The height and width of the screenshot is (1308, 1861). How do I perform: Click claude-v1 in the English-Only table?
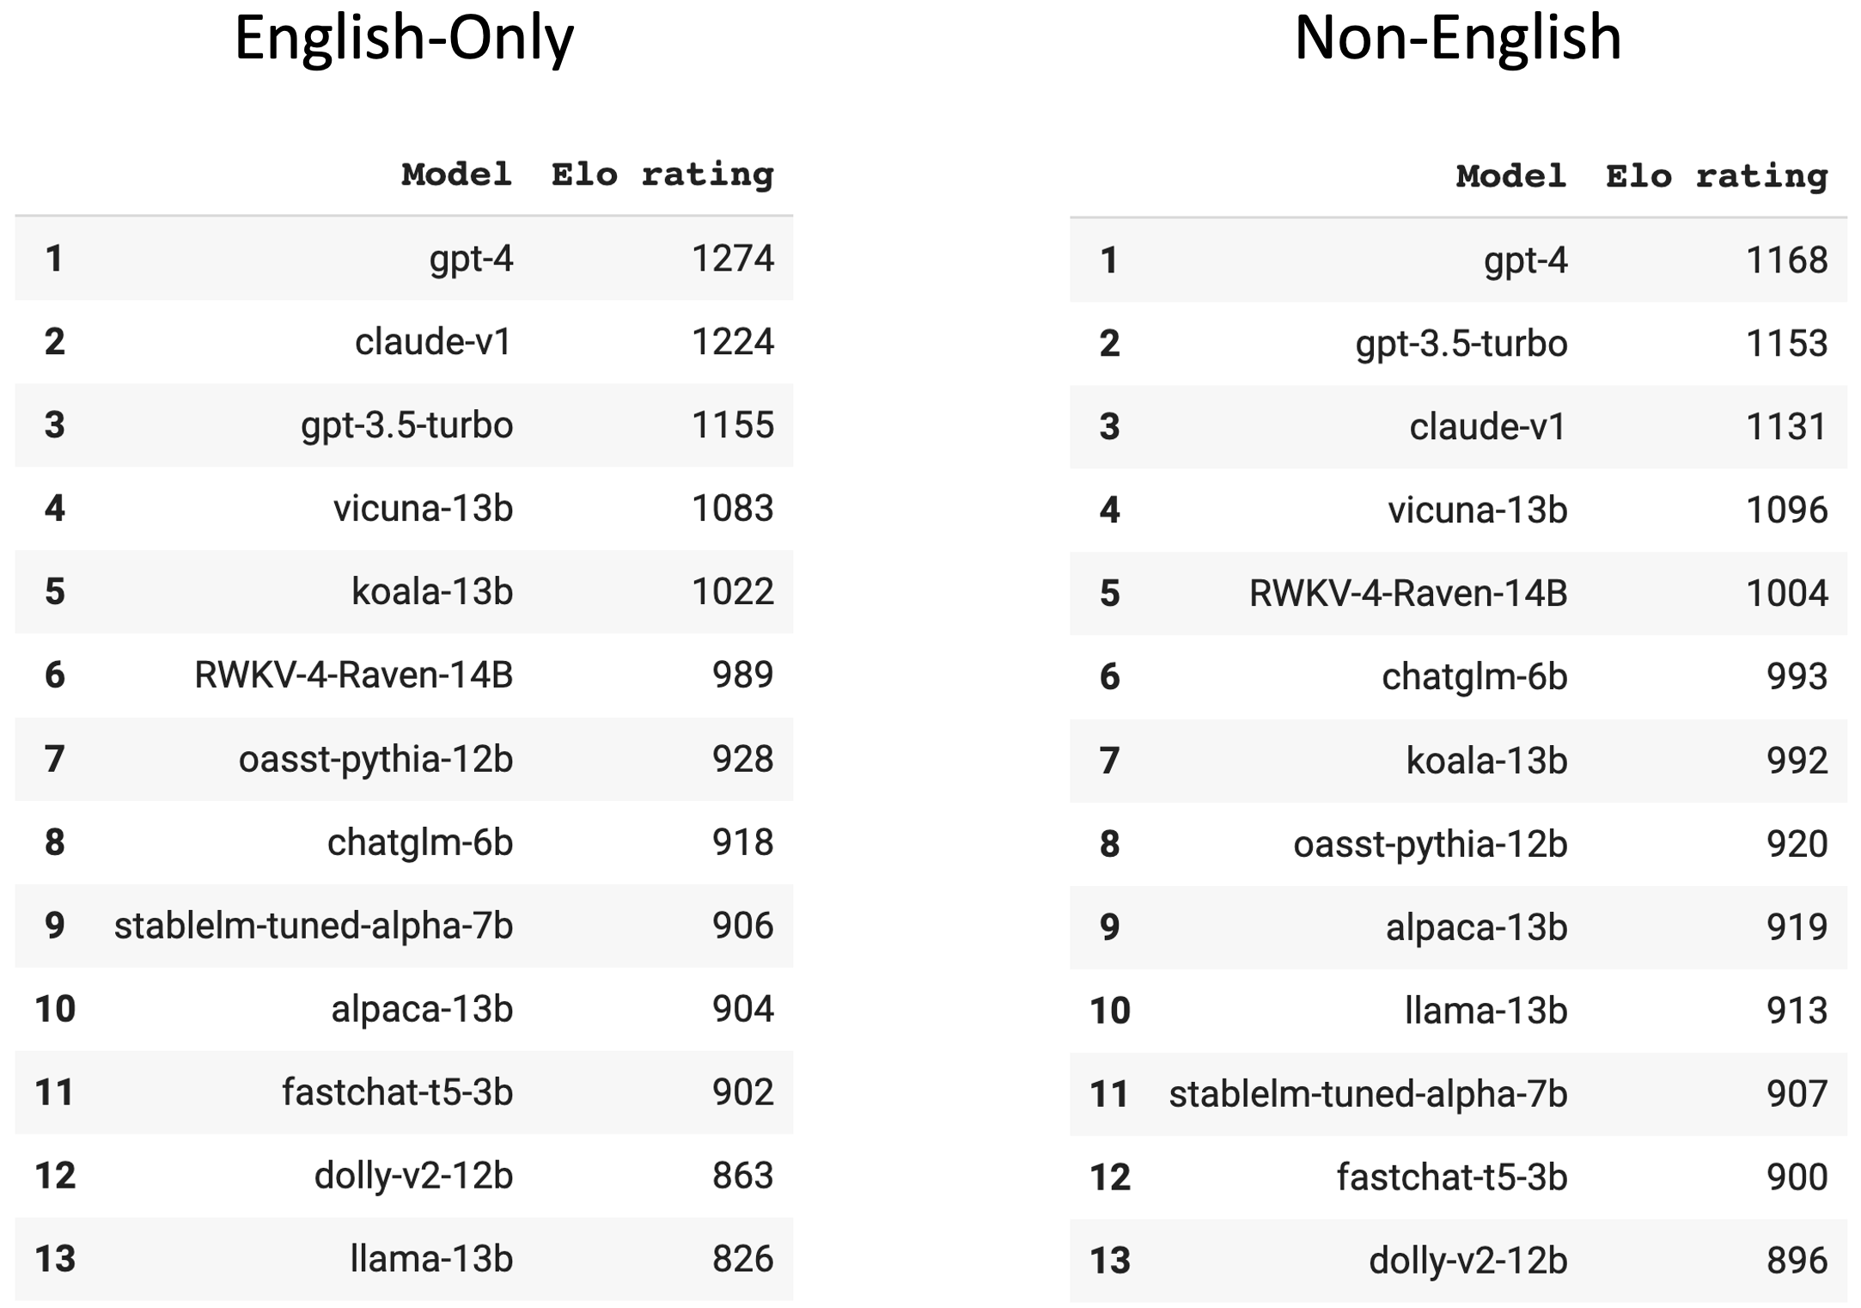[433, 341]
